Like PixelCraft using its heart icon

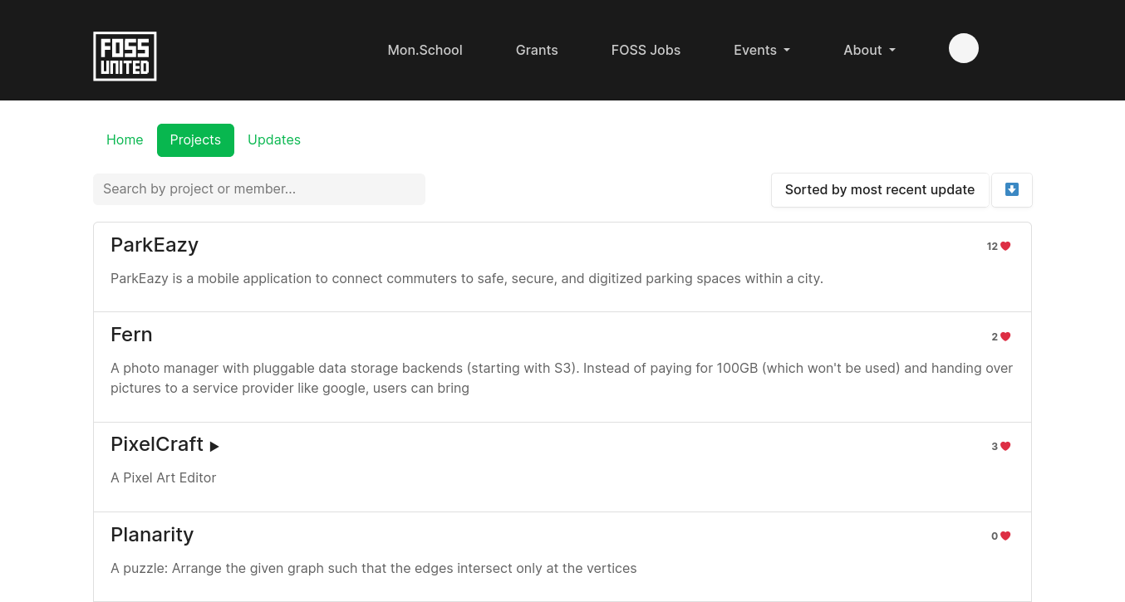coord(1007,446)
